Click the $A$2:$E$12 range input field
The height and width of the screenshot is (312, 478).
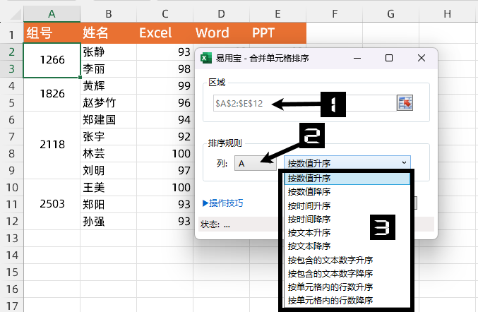click(x=305, y=103)
